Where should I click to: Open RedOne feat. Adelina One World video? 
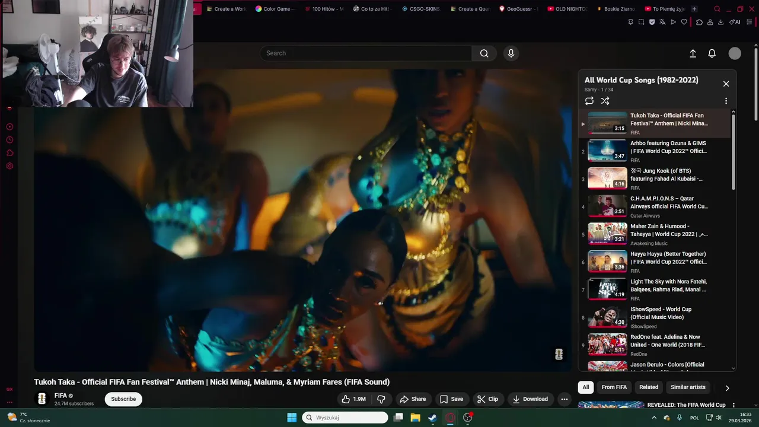(655, 345)
